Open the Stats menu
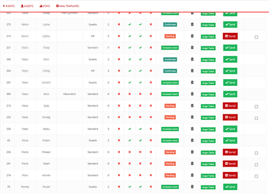 44,6
